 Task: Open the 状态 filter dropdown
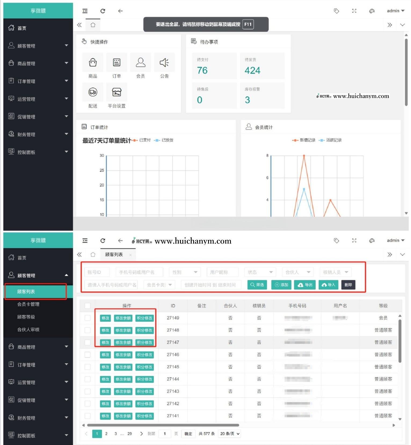click(x=260, y=272)
